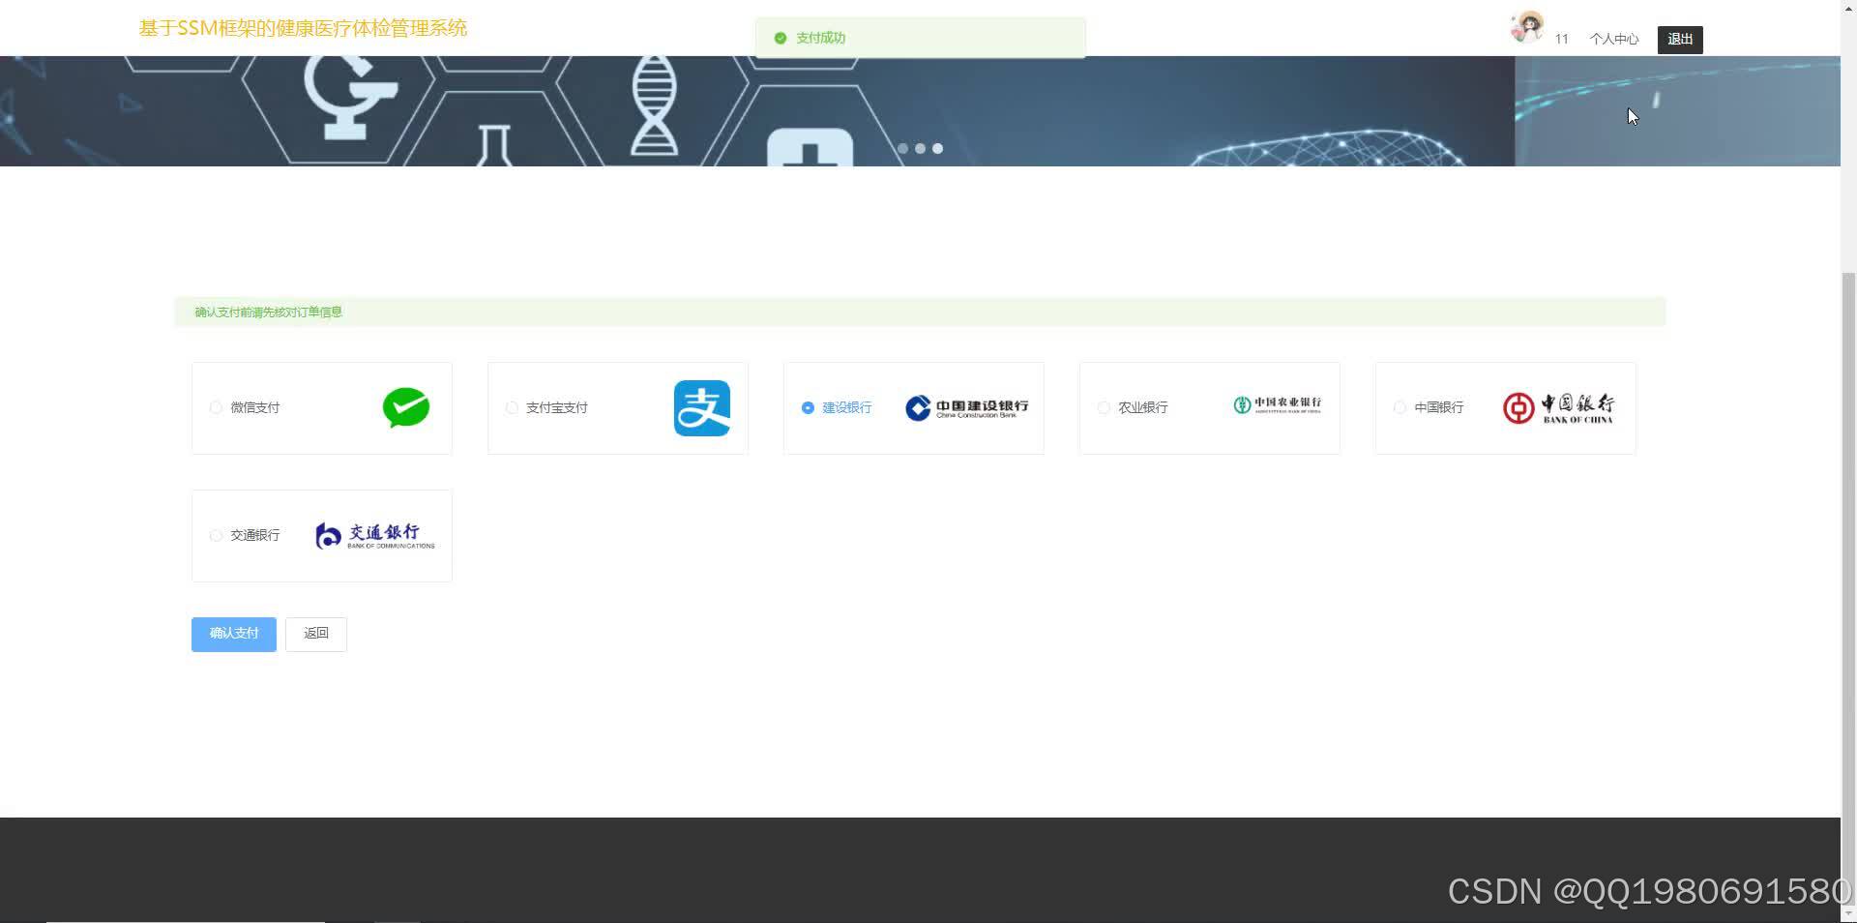This screenshot has height=923, width=1857.
Task: Click the 确认支付 button
Action: (x=234, y=634)
